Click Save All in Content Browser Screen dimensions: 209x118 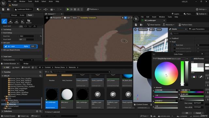pos(26,68)
